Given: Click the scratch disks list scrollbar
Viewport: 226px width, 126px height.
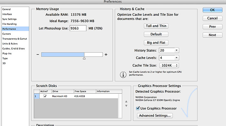Looking at the screenshot, I should [x=120, y=106].
